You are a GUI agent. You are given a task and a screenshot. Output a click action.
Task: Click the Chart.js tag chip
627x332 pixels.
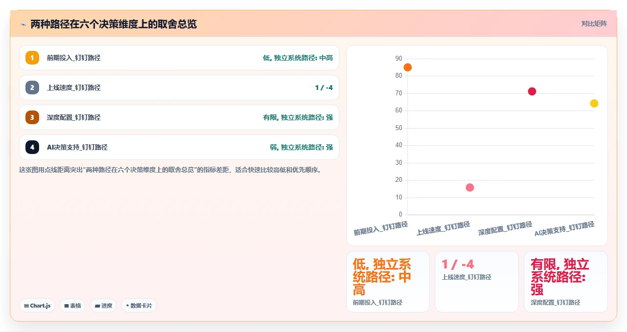click(38, 306)
